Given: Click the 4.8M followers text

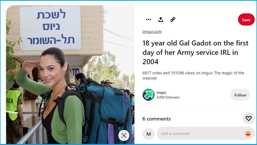Looking at the screenshot, I should pyautogui.click(x=168, y=97).
